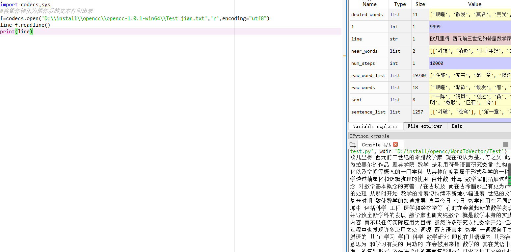Sort variables by the Name column header
Screen dimensions: 511x252
coord(369,4)
